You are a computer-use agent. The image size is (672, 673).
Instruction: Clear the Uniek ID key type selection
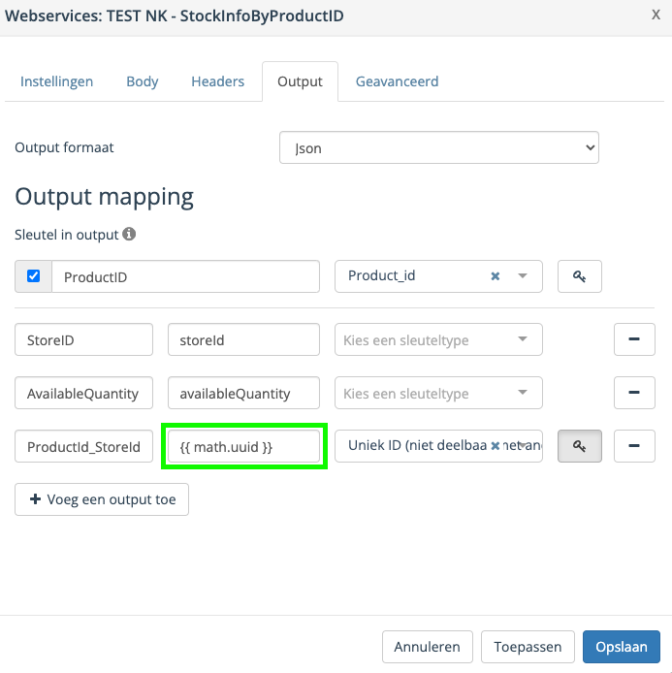pos(496,446)
